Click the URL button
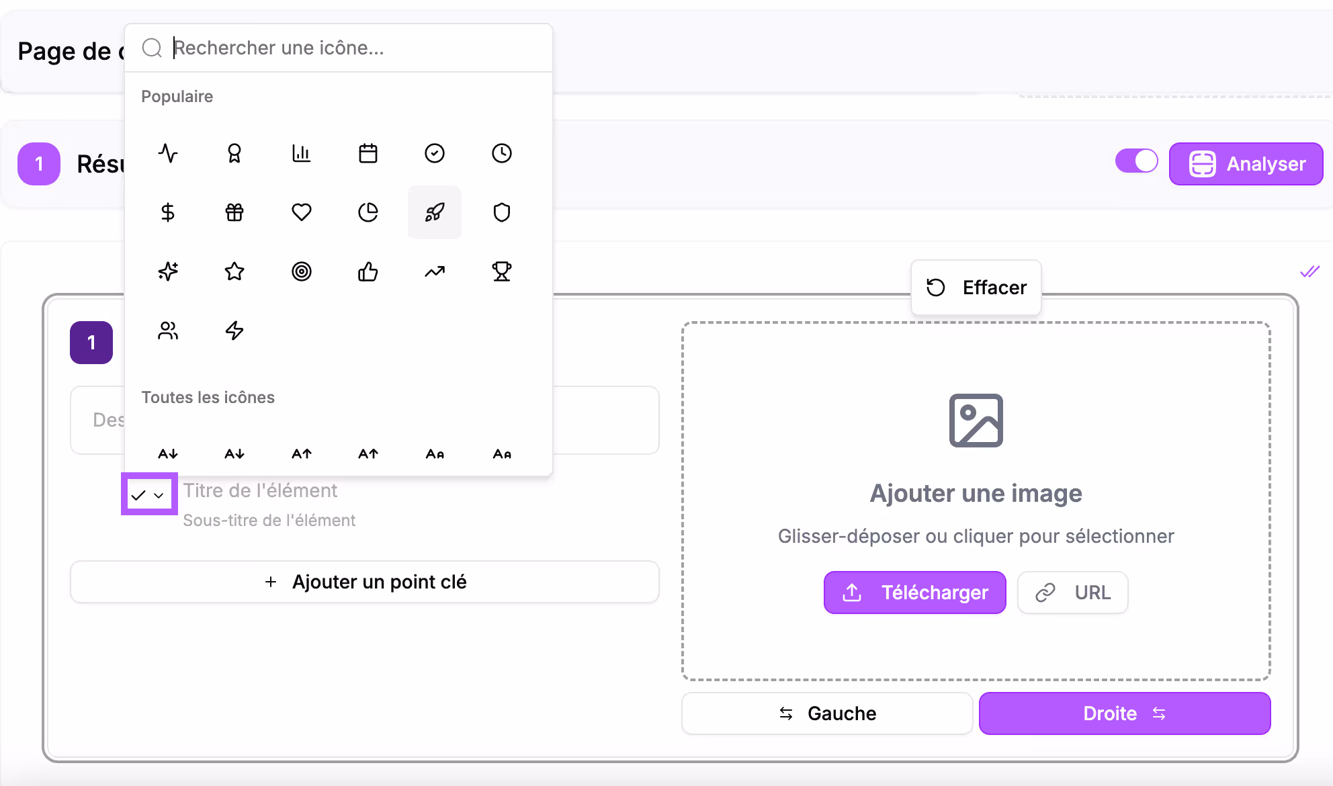1333x786 pixels. pyautogui.click(x=1072, y=592)
